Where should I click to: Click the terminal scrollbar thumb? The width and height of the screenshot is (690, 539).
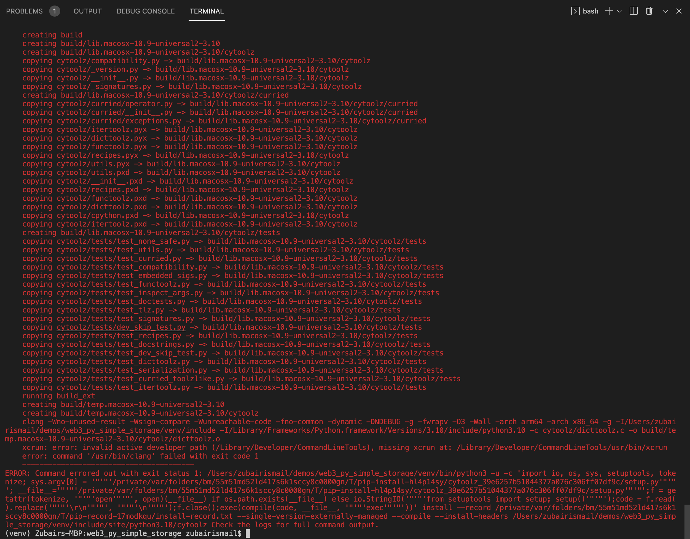point(687,521)
